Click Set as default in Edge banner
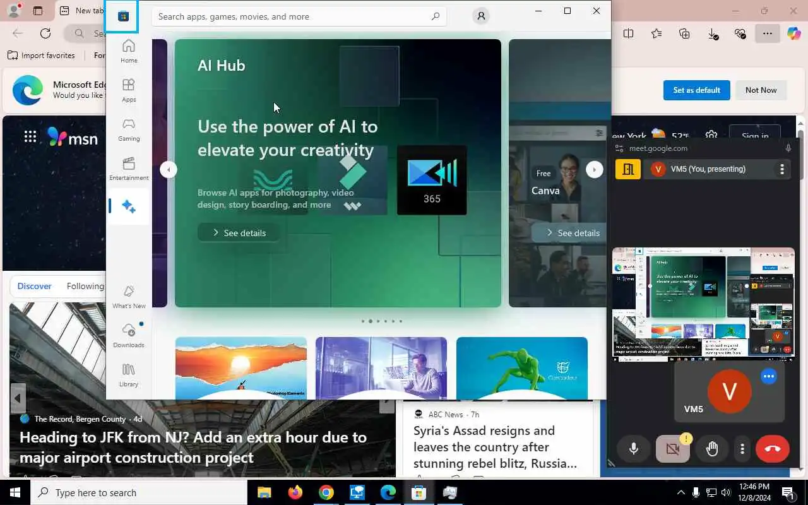 pyautogui.click(x=696, y=90)
